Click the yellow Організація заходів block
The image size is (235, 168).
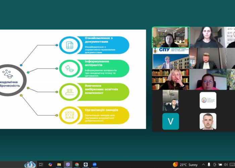(x=94, y=115)
